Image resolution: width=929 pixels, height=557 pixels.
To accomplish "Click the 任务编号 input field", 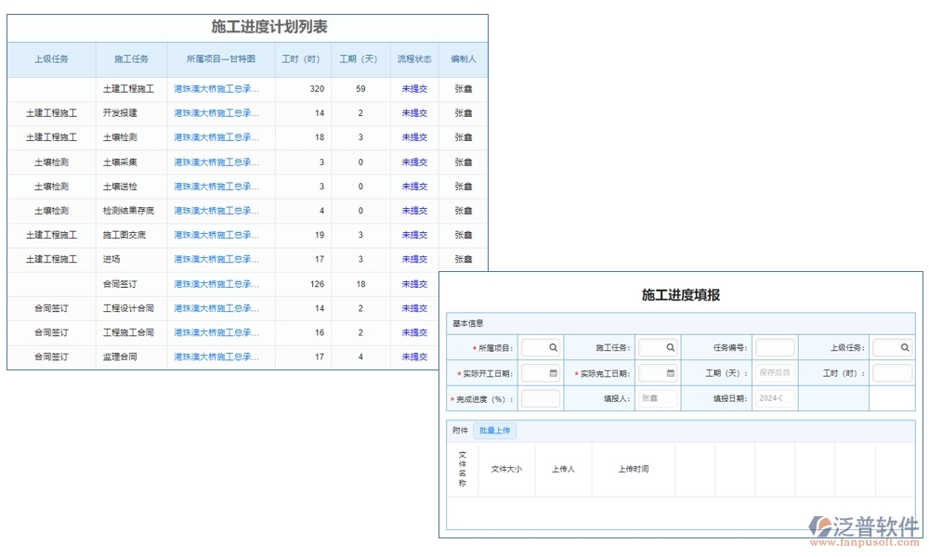I will click(774, 347).
